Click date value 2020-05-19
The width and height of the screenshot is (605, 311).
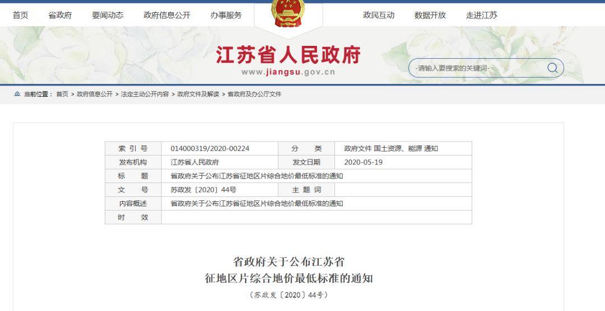point(364,162)
